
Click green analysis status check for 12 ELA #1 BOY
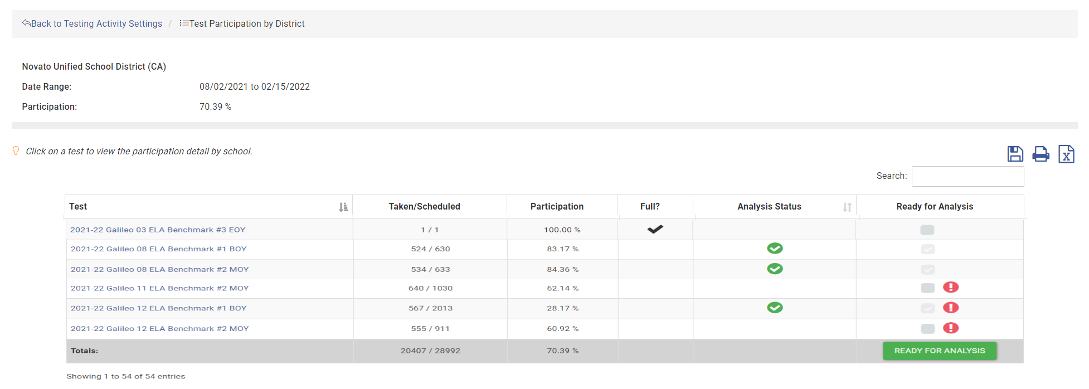[x=774, y=308]
